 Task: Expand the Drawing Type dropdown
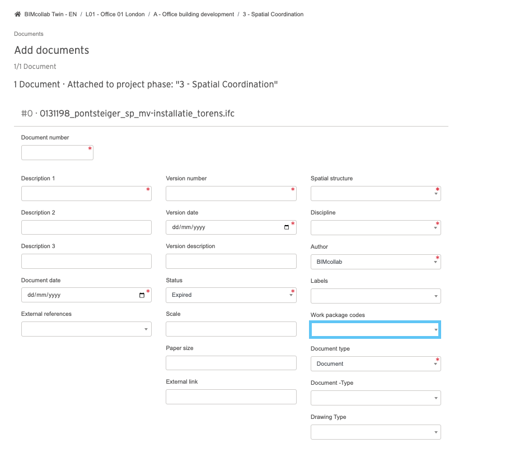376,432
